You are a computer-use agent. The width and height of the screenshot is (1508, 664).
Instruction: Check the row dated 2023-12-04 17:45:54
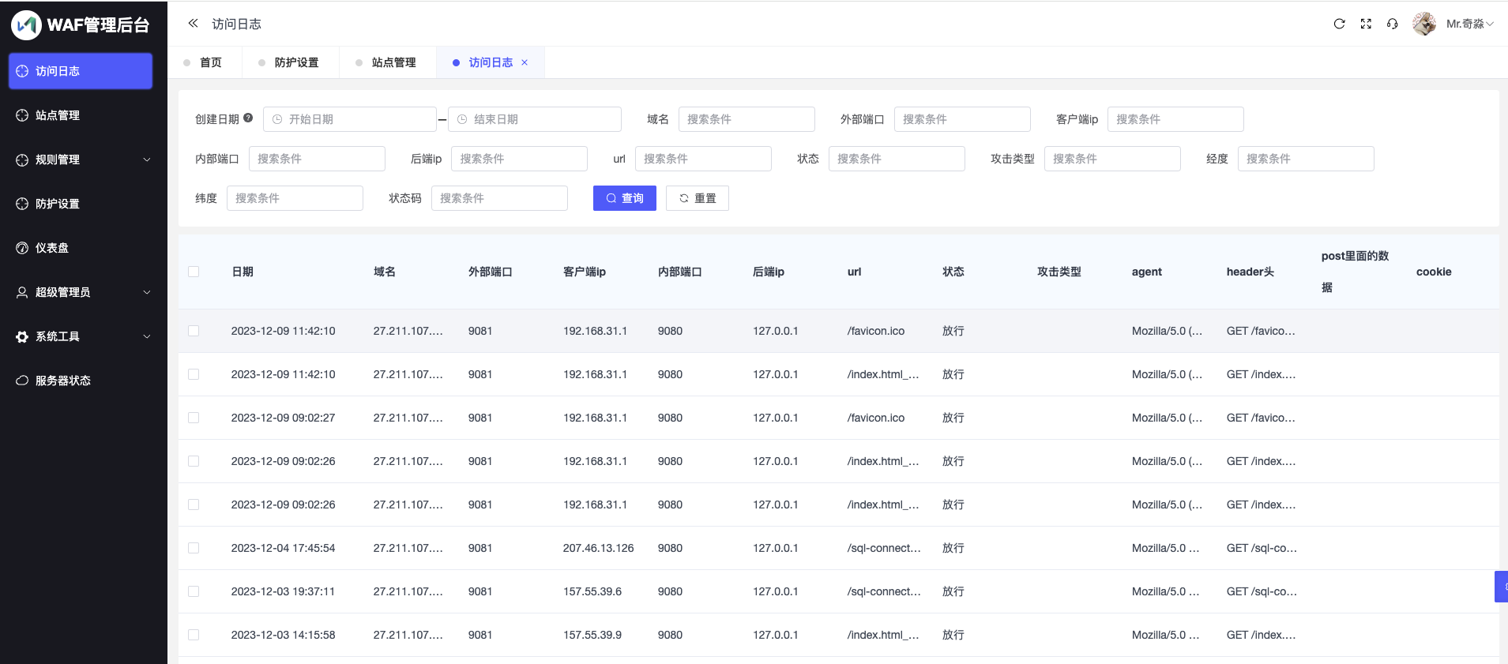pyautogui.click(x=194, y=548)
